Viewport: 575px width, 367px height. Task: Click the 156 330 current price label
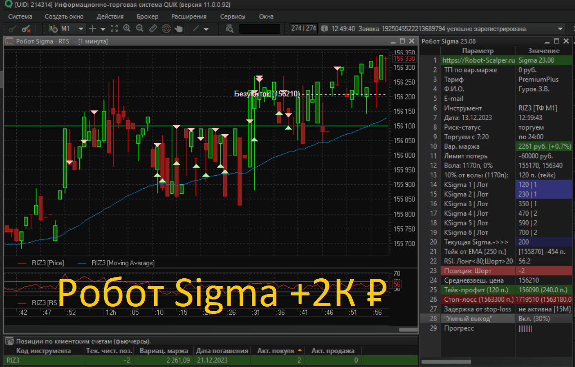coord(404,59)
